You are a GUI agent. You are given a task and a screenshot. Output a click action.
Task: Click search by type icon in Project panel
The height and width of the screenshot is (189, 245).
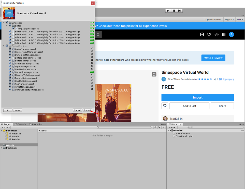coord(155,127)
